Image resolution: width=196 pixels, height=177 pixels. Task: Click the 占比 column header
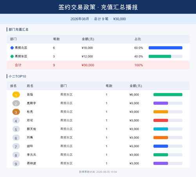(x=138, y=39)
